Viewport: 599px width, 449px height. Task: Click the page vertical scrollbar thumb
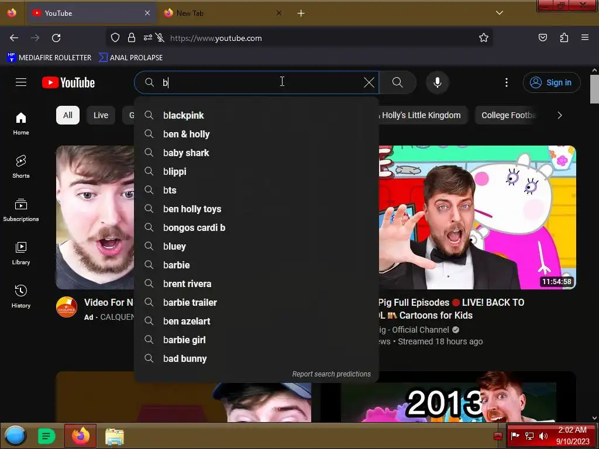point(594,89)
